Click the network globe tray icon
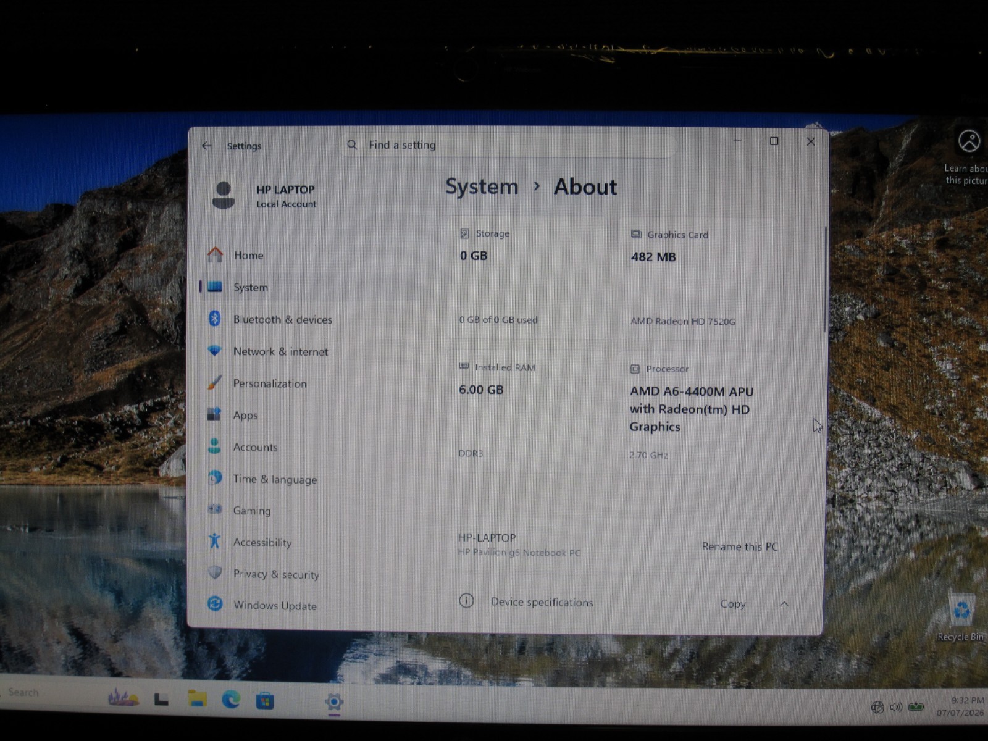 pos(877,707)
